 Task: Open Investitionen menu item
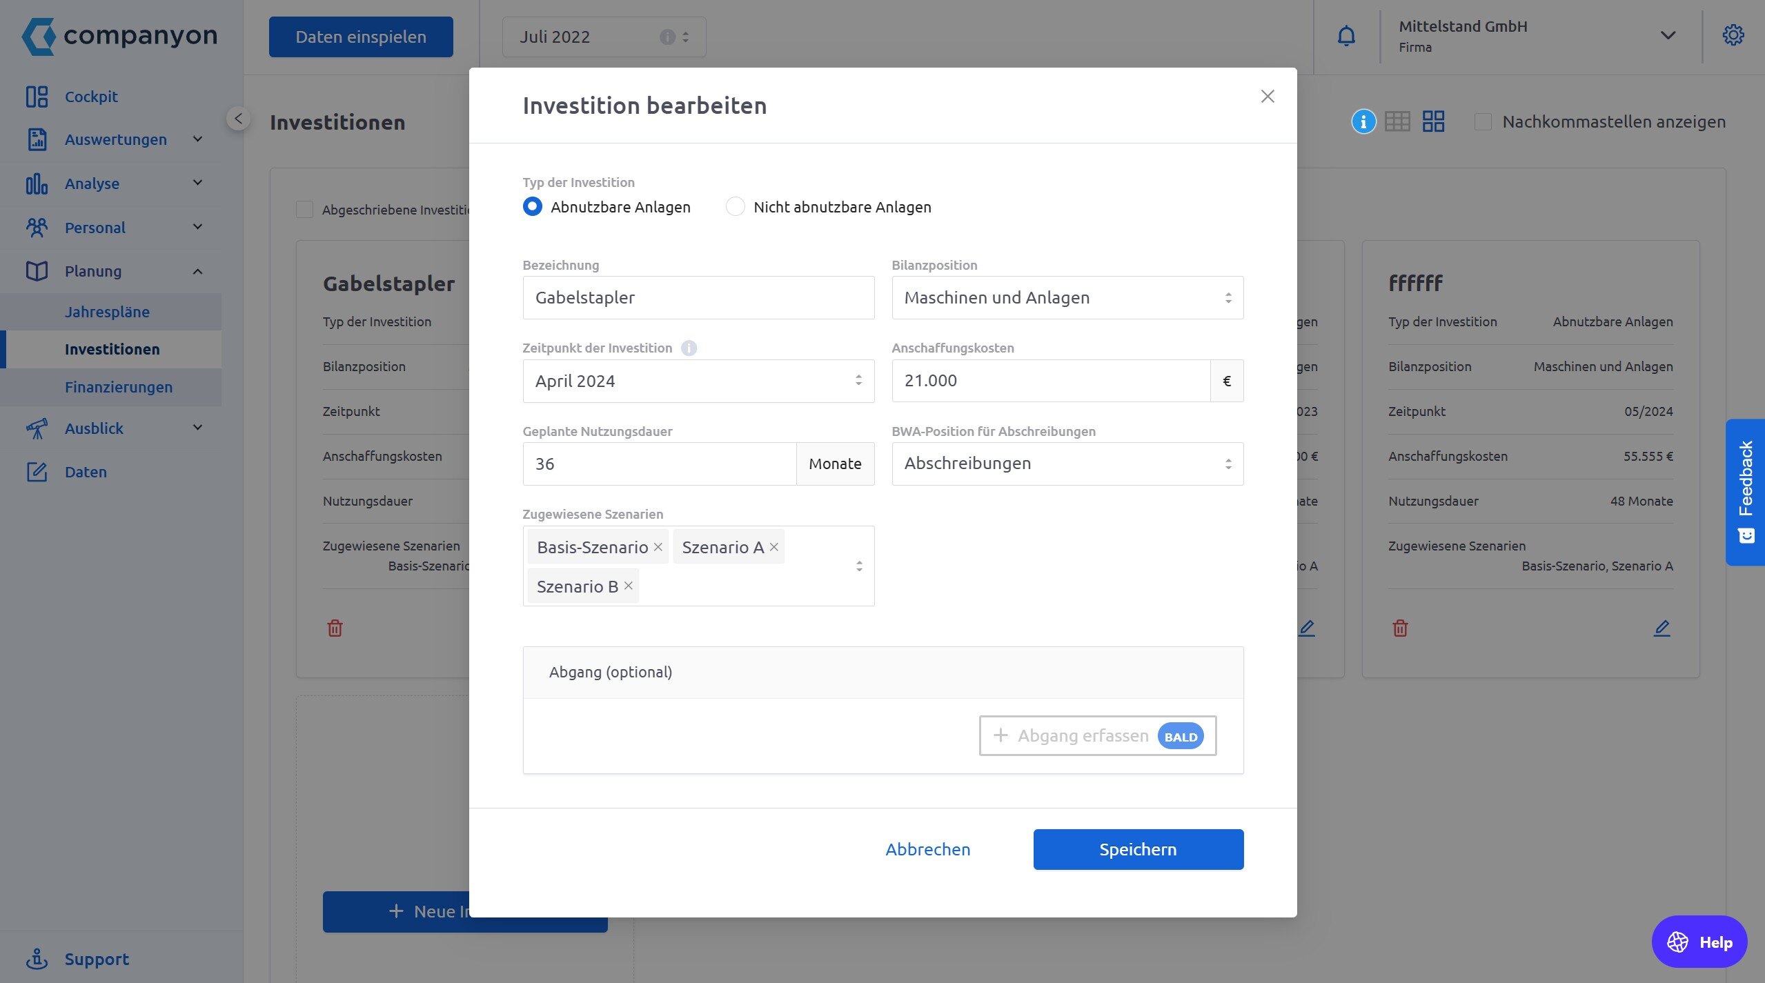click(x=110, y=349)
